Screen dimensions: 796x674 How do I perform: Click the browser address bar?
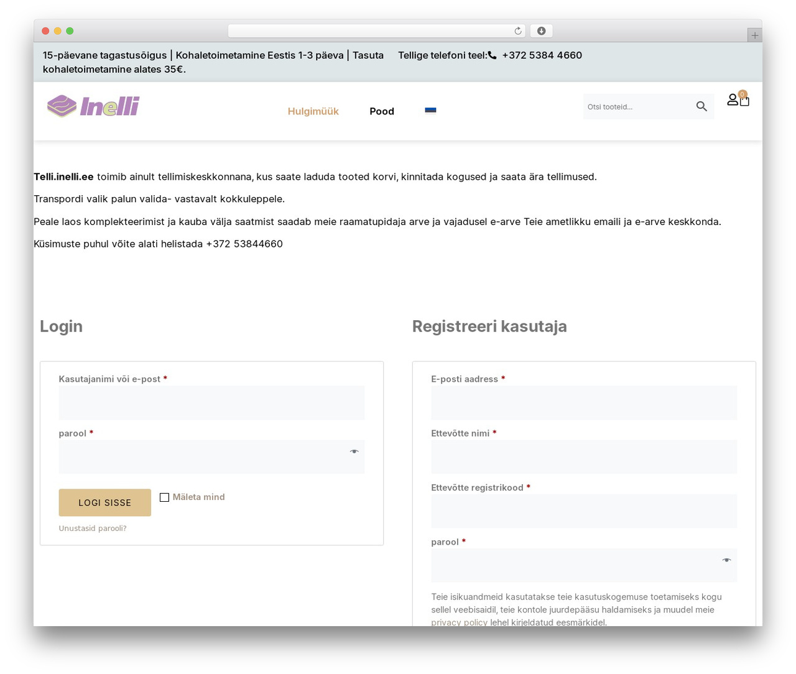pos(377,31)
